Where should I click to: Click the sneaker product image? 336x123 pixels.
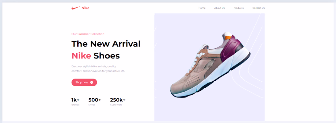[210, 65]
